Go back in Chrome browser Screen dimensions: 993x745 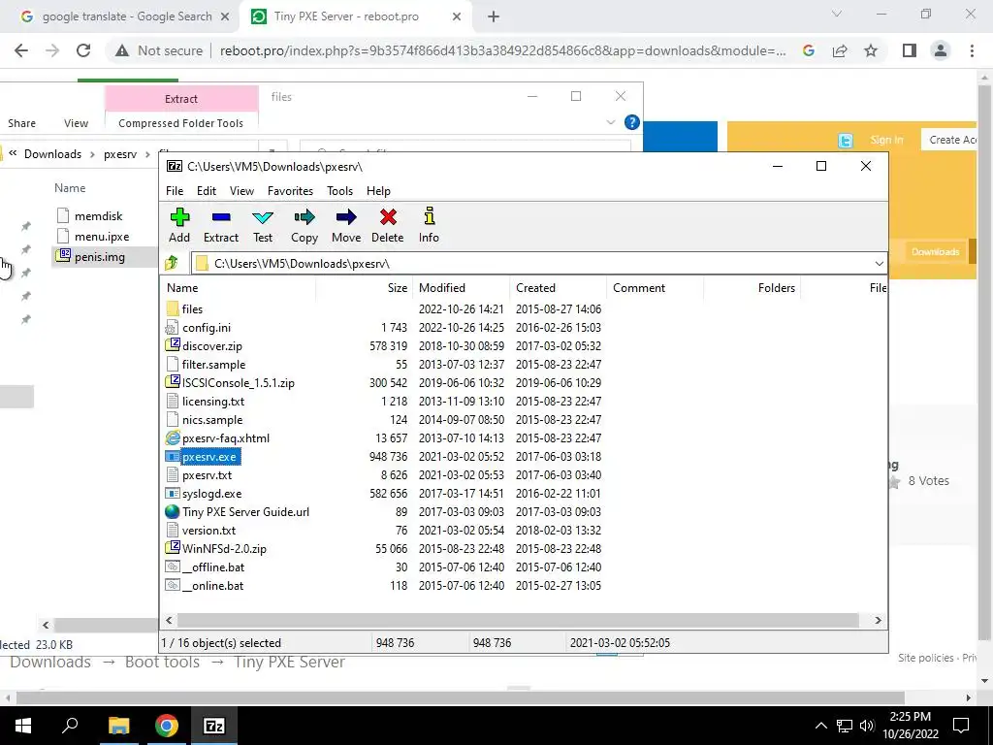[21, 50]
